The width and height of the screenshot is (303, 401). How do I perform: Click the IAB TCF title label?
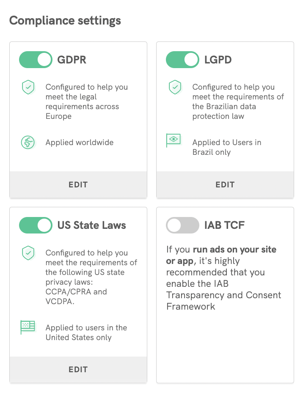coord(224,225)
